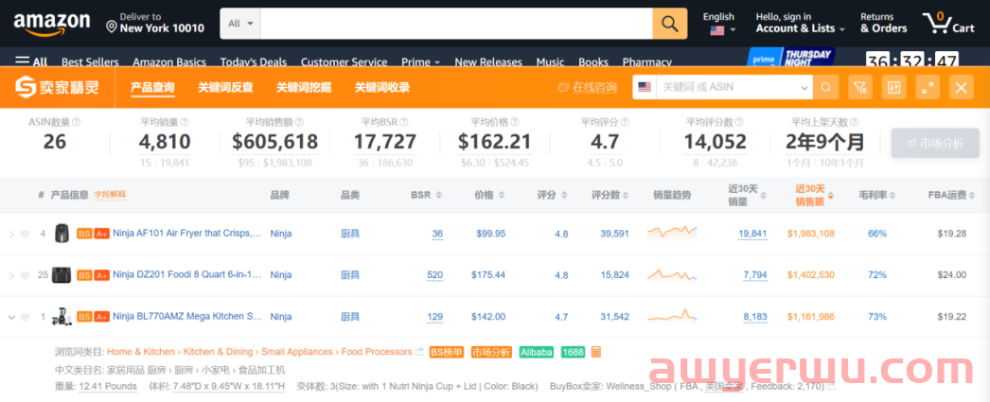Open the column settings sliders icon
Screen dimensions: 990x402
[x=893, y=87]
